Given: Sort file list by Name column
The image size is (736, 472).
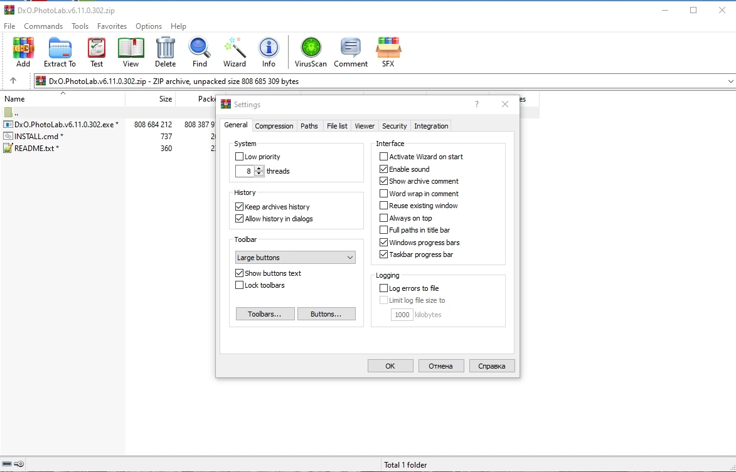Looking at the screenshot, I should (x=62, y=98).
